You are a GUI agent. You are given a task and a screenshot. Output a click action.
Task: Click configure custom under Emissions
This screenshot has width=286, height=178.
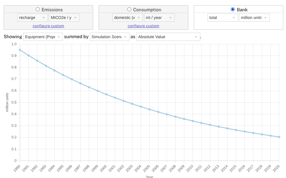(x=48, y=26)
